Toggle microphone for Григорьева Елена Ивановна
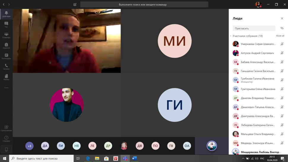 point(282,89)
